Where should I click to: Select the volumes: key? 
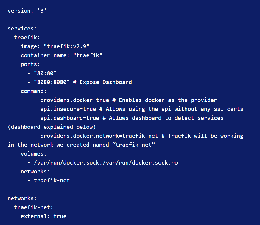33,154
